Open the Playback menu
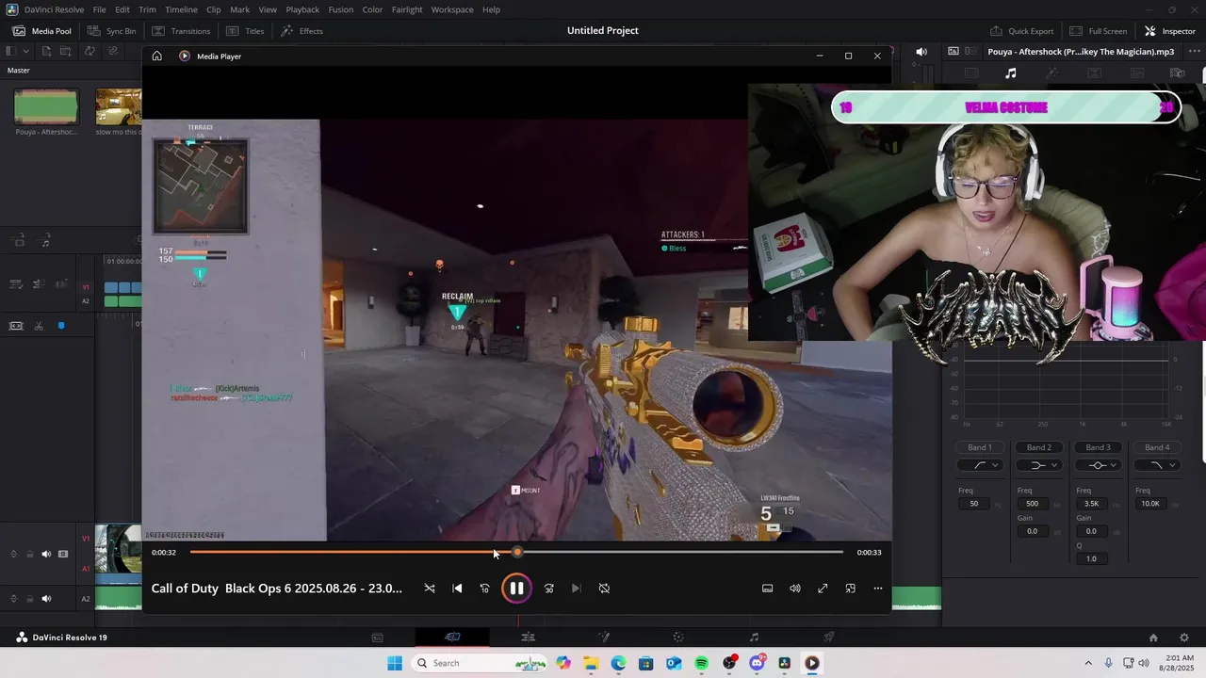The image size is (1206, 678). (x=302, y=9)
